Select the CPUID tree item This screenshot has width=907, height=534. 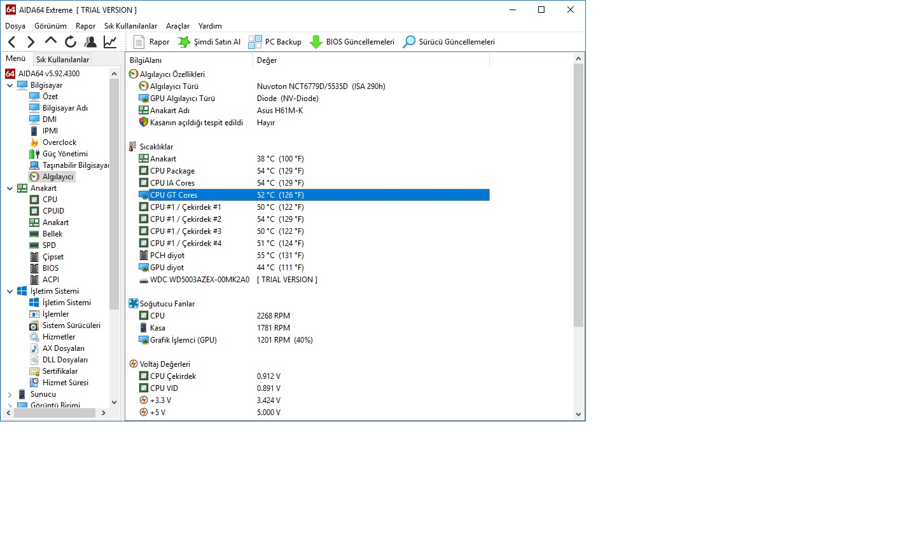pyautogui.click(x=53, y=211)
